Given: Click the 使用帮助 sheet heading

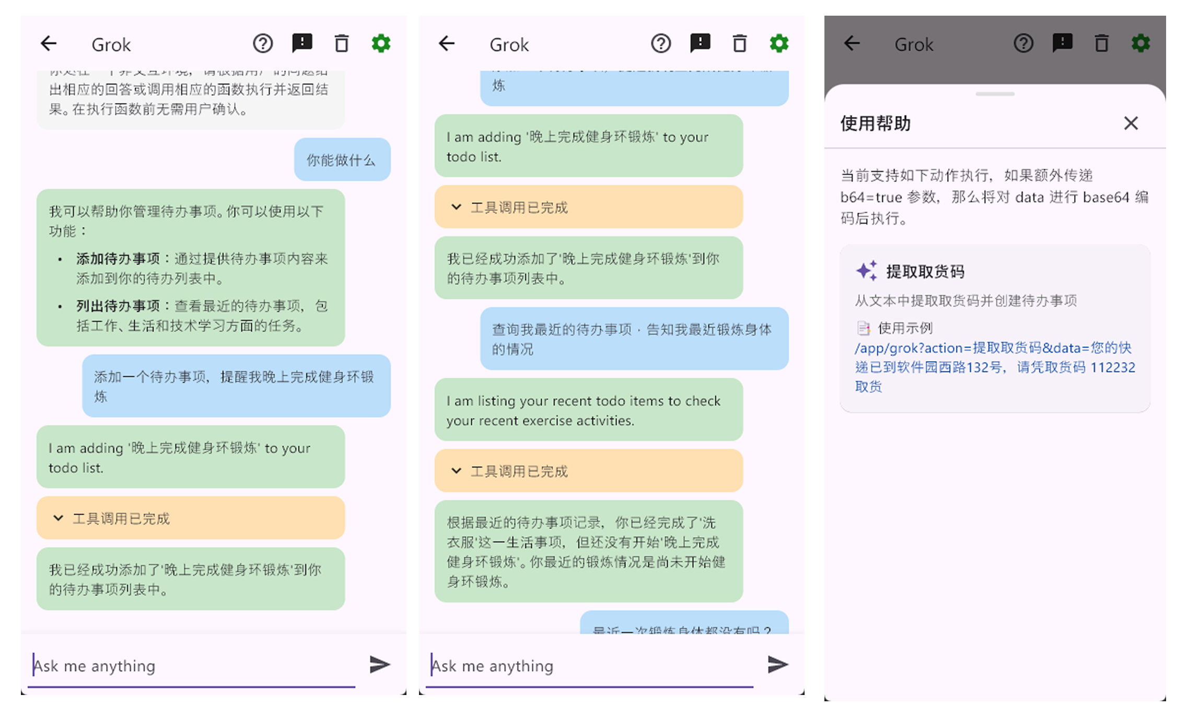Looking at the screenshot, I should click(x=875, y=123).
